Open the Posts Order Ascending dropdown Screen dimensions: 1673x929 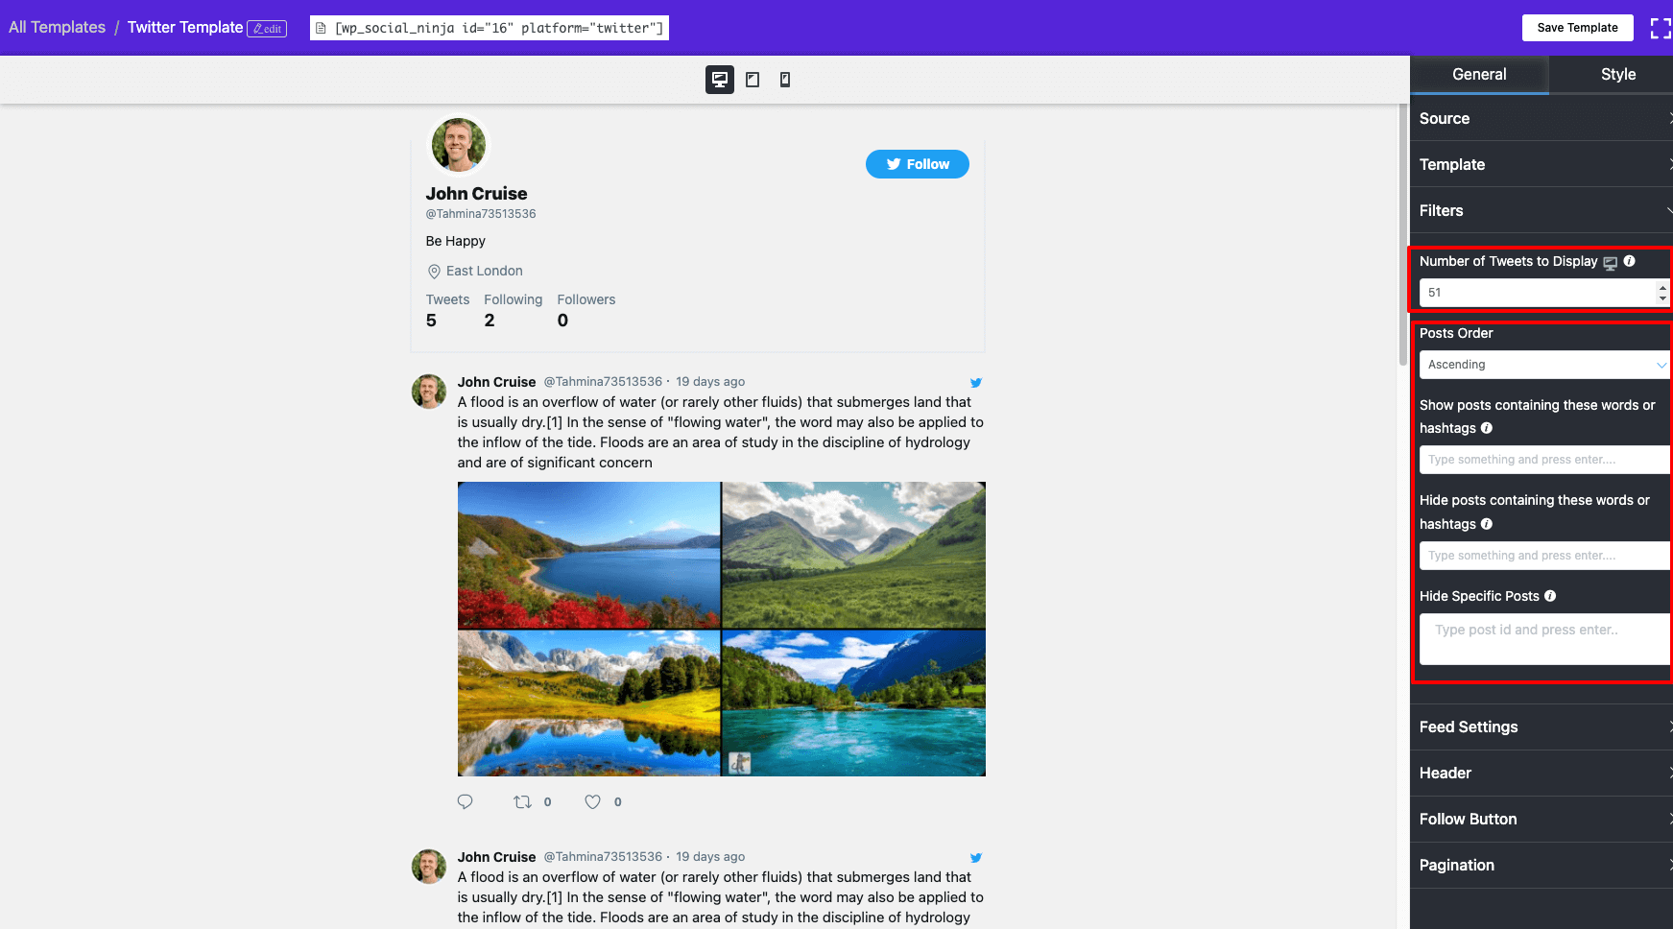(1544, 365)
